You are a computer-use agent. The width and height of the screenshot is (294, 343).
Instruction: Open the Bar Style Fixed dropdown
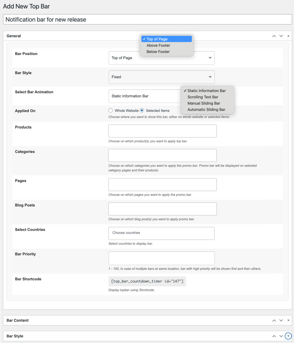162,77
